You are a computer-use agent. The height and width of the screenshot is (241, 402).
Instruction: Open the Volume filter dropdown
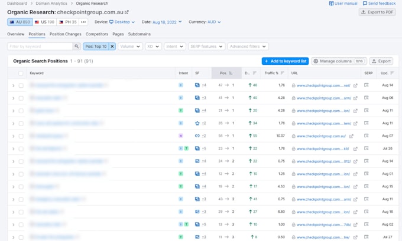(130, 47)
